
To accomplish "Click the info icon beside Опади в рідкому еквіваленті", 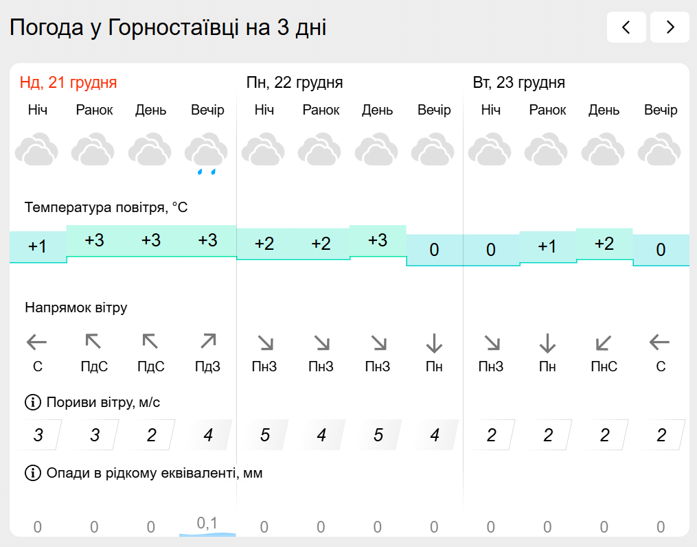I will tap(32, 473).
